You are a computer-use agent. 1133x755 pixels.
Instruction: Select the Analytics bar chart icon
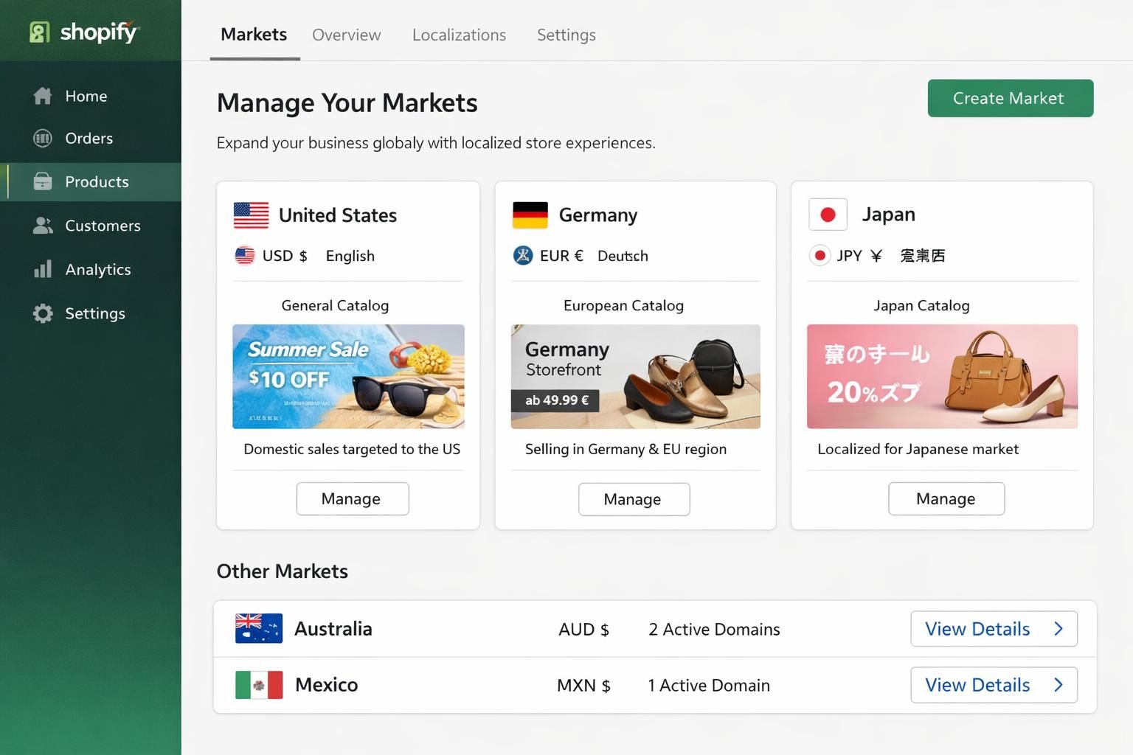43,269
